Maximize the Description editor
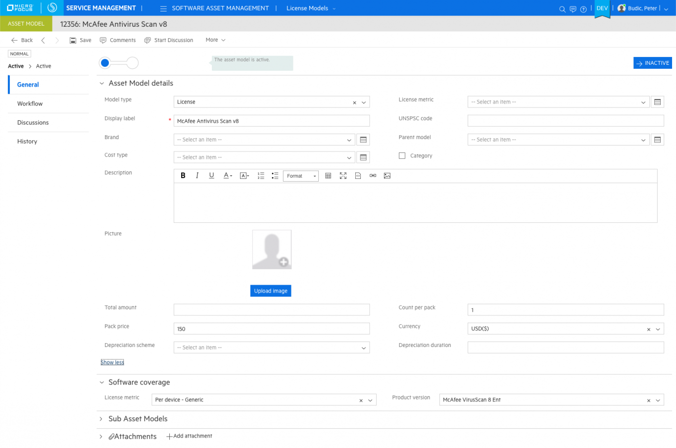Viewport: 676px width, 448px height. click(x=343, y=176)
